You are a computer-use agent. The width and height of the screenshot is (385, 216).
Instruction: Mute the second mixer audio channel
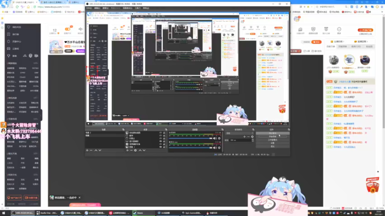click(x=215, y=148)
